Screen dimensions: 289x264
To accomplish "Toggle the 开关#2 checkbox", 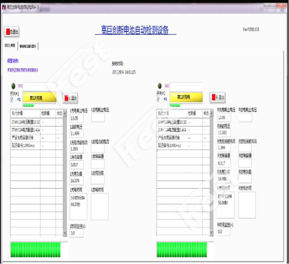I will tap(158, 99).
